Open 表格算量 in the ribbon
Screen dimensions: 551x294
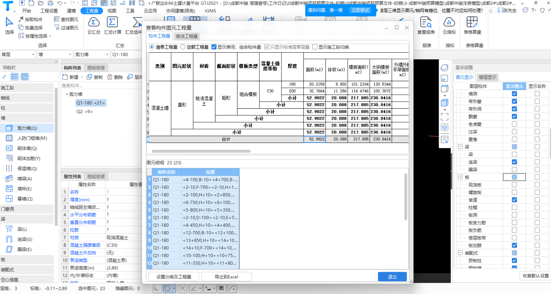pos(472,26)
